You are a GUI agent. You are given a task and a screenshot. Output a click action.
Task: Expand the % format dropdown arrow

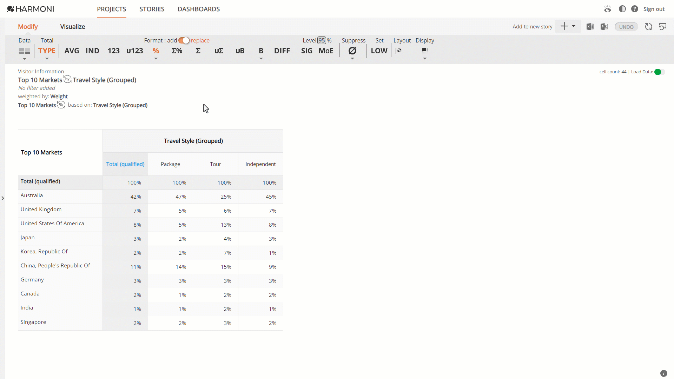tap(156, 59)
